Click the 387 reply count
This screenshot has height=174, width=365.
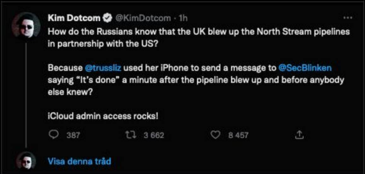coord(73,135)
